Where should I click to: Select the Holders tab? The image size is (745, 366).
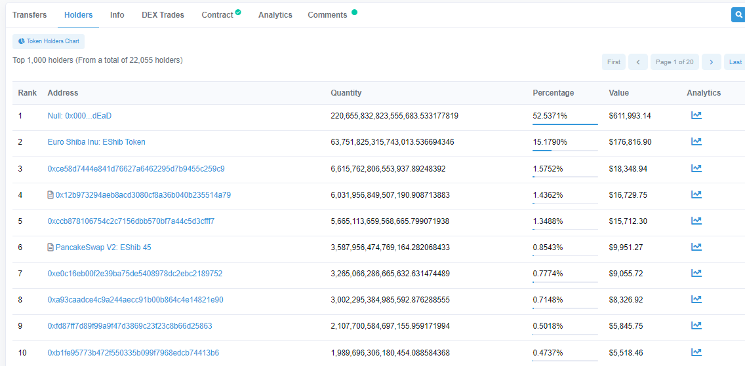(79, 14)
